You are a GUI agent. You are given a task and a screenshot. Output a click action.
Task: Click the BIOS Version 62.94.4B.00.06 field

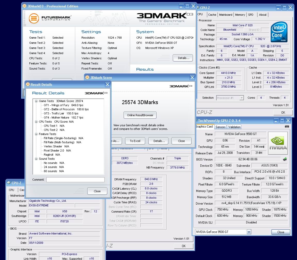tap(248, 159)
